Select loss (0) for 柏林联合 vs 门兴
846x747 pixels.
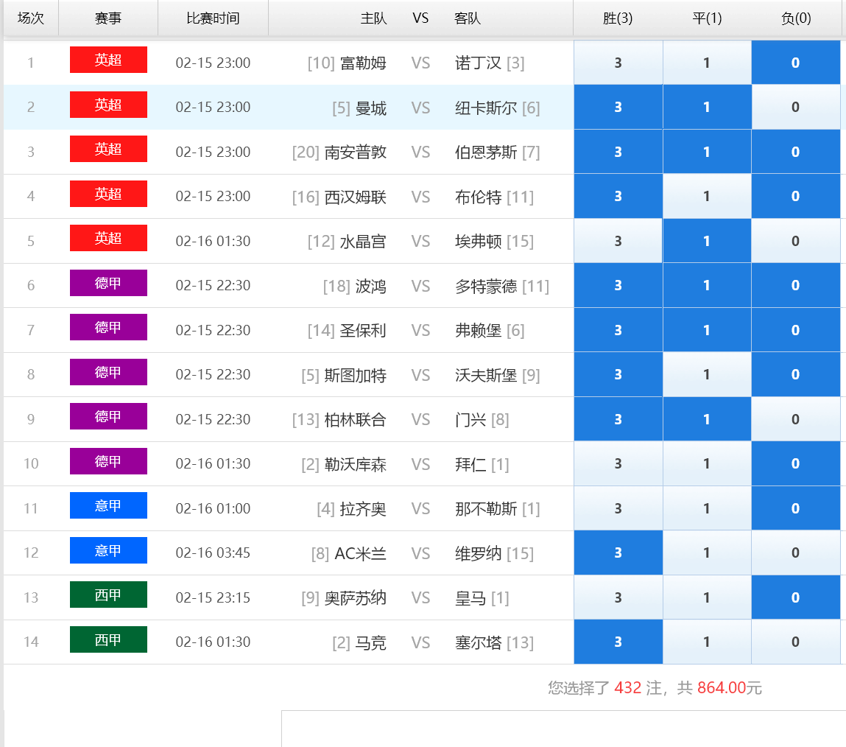click(x=796, y=419)
